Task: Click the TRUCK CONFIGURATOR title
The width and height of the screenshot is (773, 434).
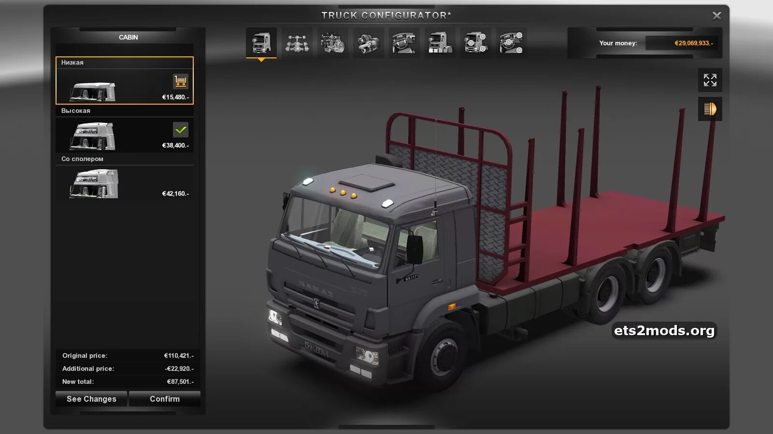Action: [x=386, y=15]
